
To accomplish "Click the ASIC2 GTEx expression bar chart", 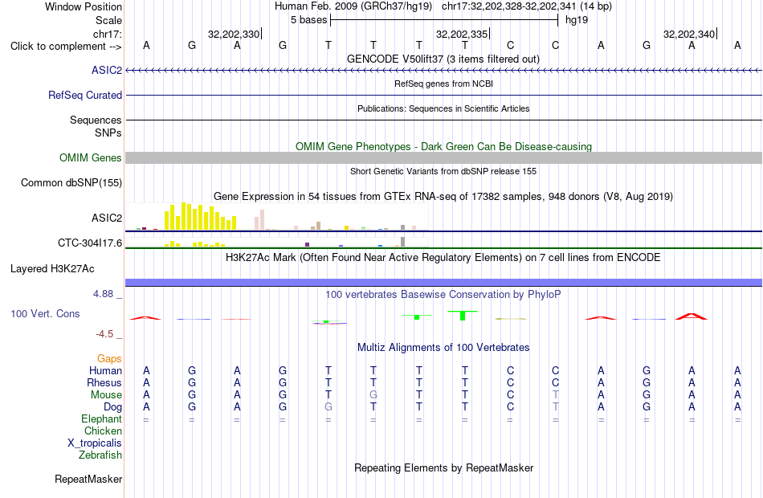I will pyautogui.click(x=277, y=216).
